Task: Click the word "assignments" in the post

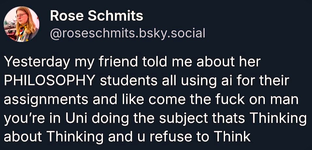Action: coord(44,100)
